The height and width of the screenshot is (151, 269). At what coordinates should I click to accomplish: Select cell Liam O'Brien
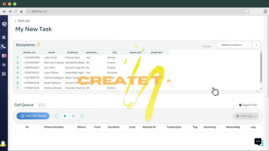click(53, 72)
